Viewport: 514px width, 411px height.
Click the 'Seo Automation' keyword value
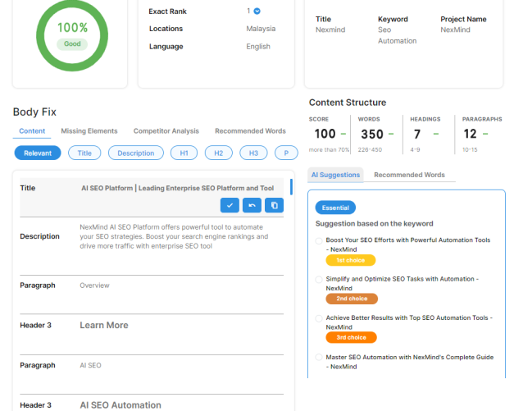(x=398, y=35)
